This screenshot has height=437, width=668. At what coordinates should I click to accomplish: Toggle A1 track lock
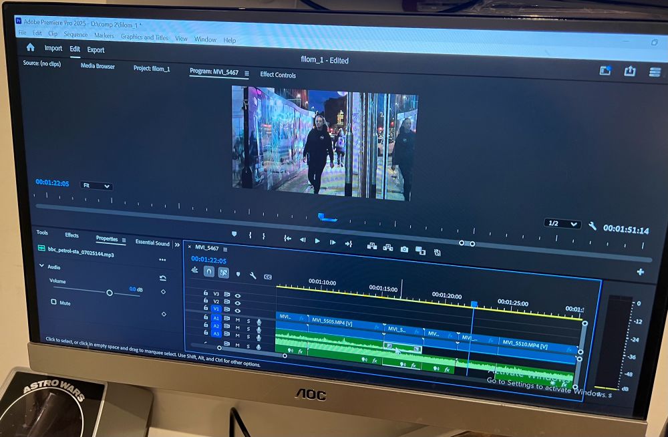206,317
